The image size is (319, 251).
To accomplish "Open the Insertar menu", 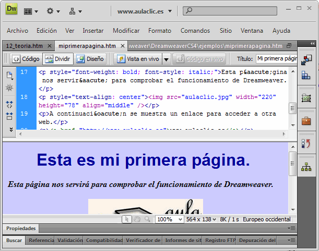I will coord(93,31).
